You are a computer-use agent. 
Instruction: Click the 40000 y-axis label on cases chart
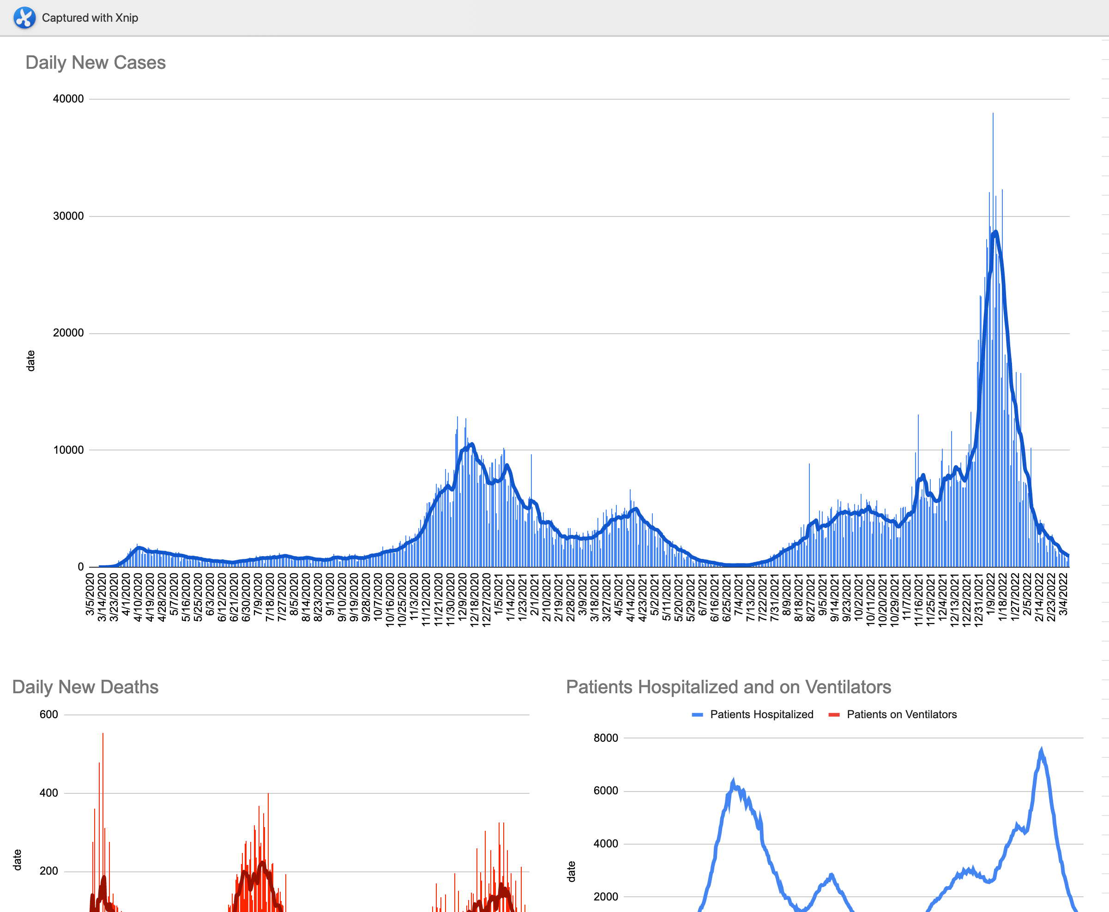(x=68, y=99)
